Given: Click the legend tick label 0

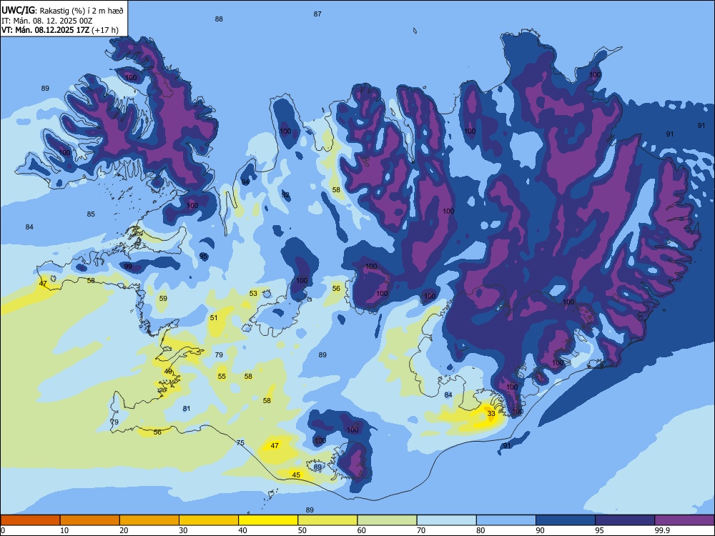Looking at the screenshot, I should coord(2,530).
